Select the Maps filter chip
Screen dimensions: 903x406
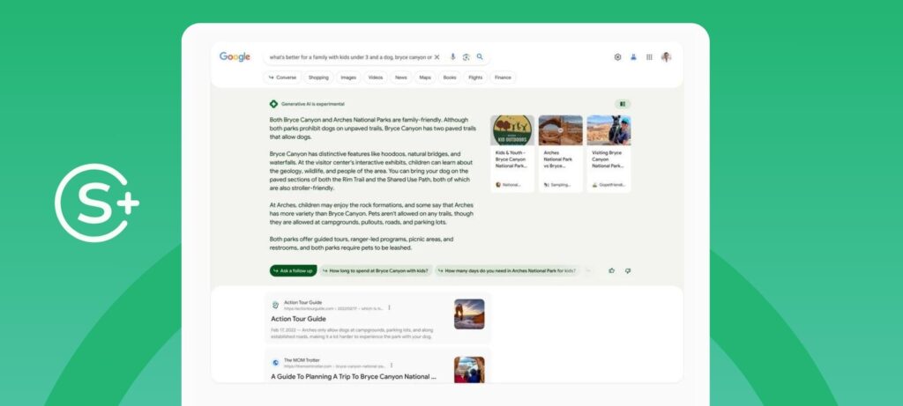pos(425,78)
